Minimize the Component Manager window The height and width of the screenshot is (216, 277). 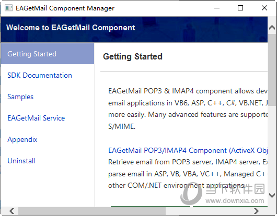[x=217, y=8]
